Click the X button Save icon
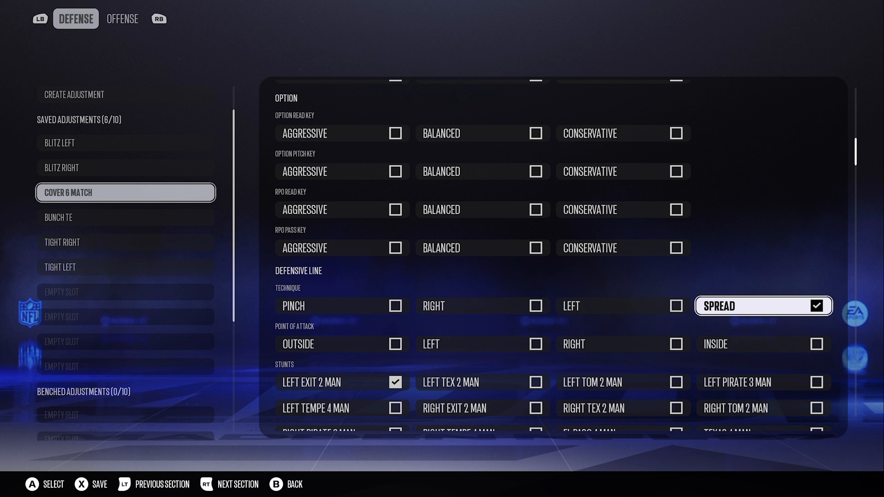The width and height of the screenshot is (884, 497). coord(81,484)
